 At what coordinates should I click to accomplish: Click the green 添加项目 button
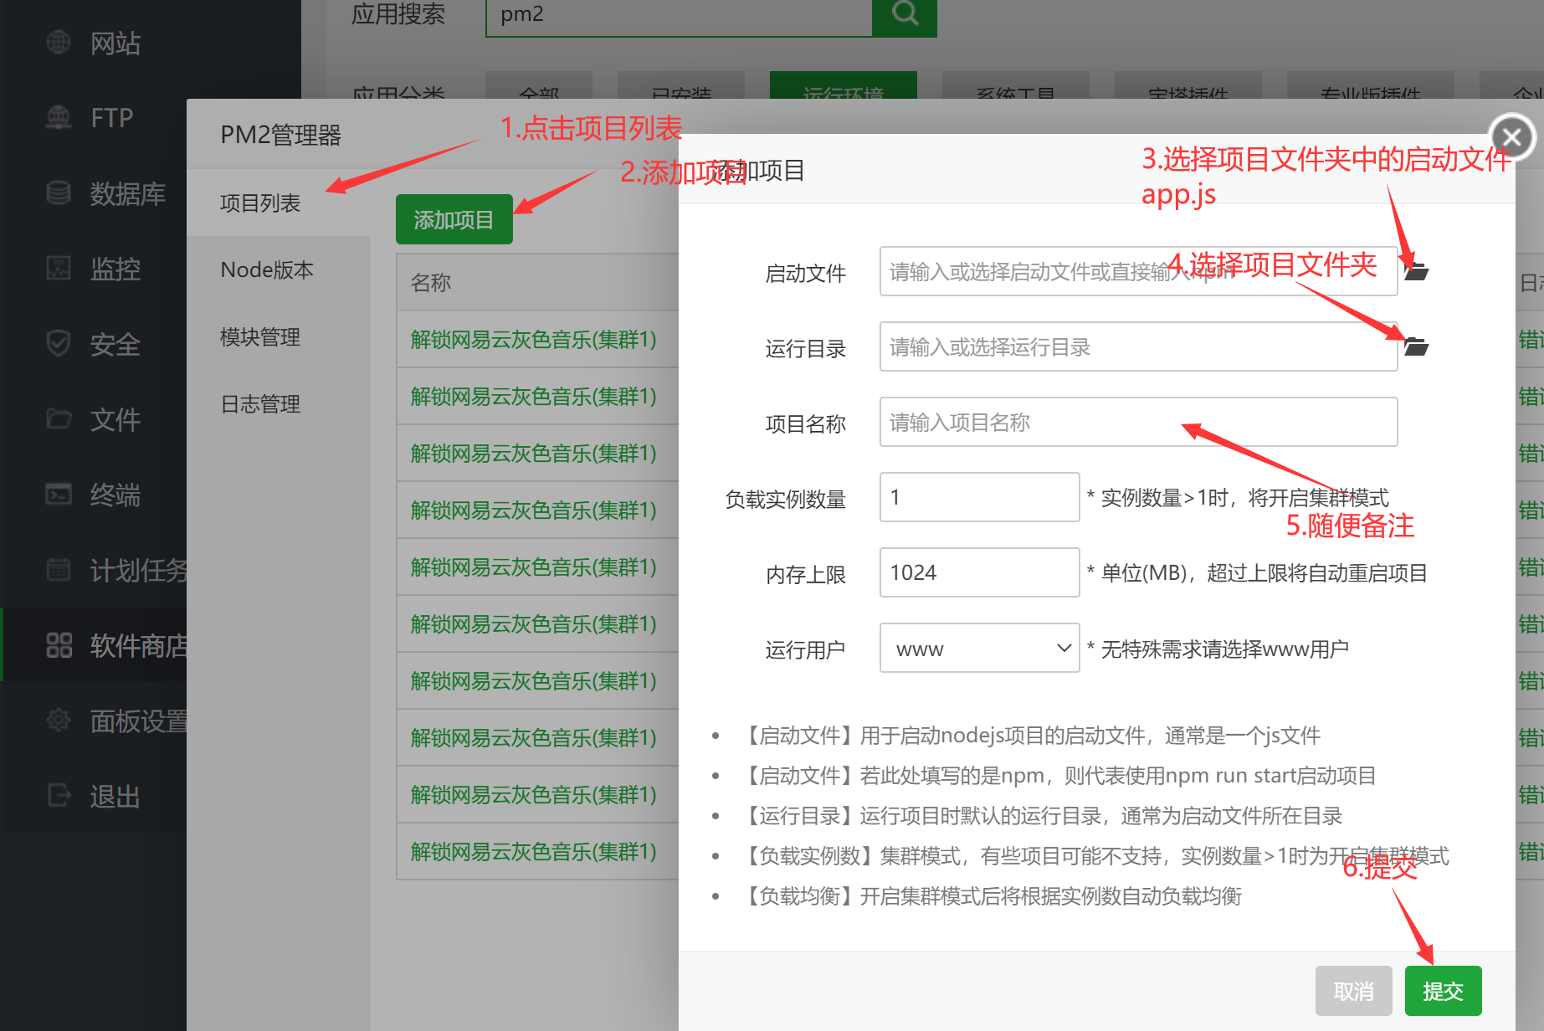[454, 219]
